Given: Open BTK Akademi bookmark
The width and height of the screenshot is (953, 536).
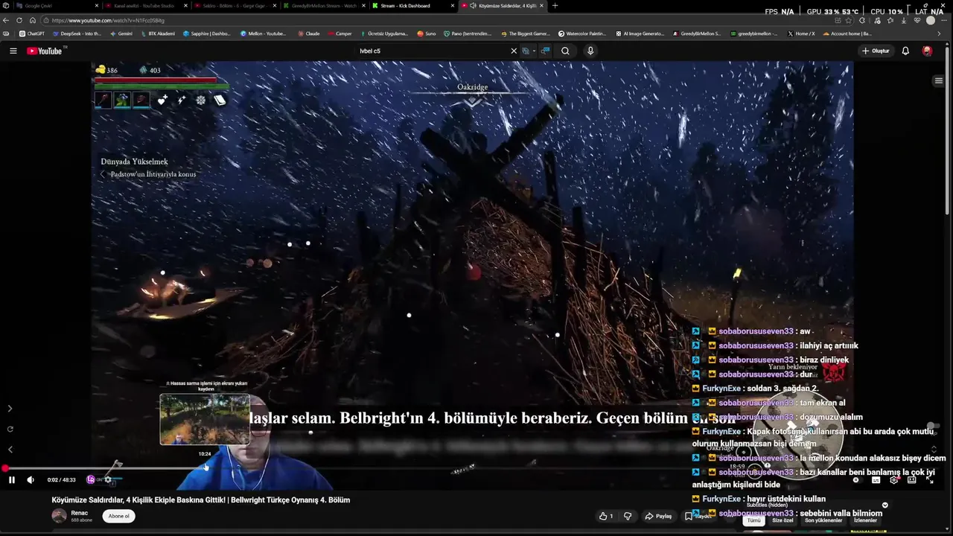Looking at the screenshot, I should tap(157, 33).
